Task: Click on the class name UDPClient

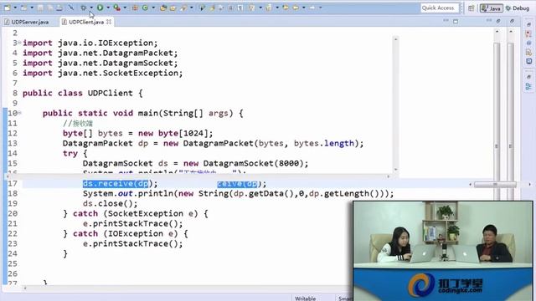Action: pos(110,93)
